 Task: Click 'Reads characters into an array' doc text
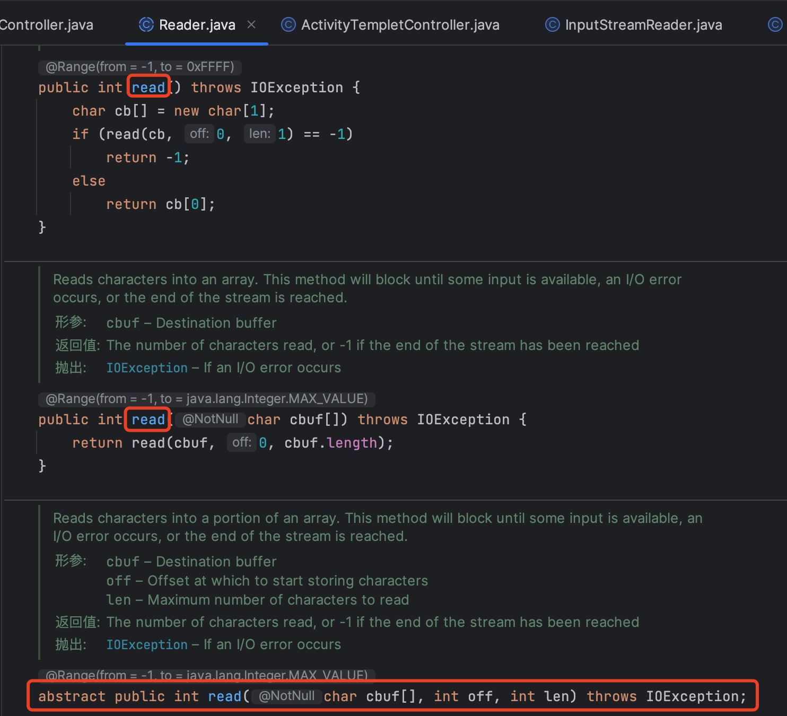[x=155, y=280]
